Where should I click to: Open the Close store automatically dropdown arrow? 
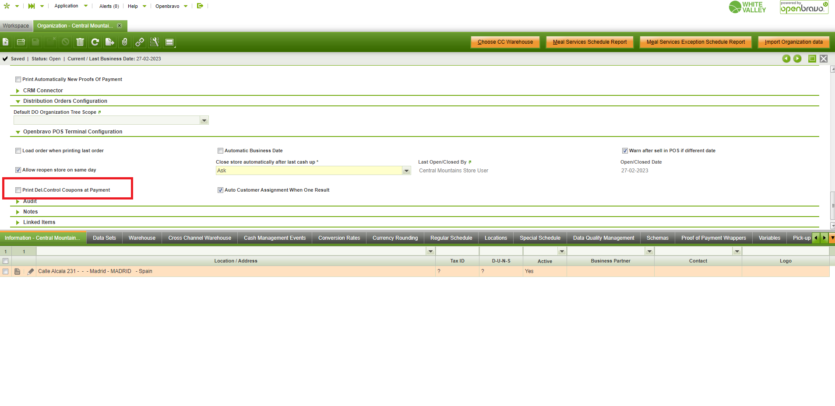[x=406, y=171]
